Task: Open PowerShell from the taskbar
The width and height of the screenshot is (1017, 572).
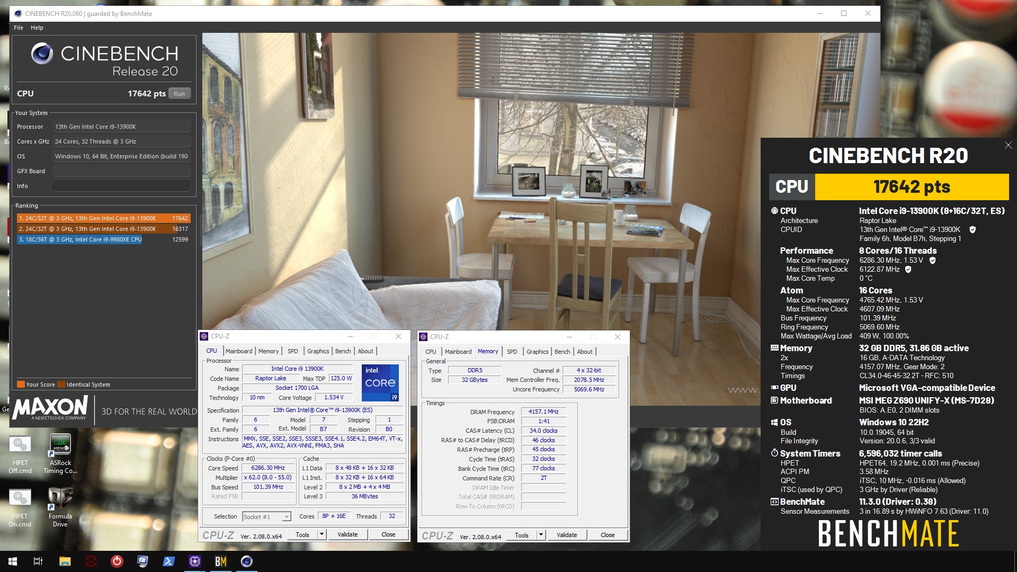Action: 168,561
